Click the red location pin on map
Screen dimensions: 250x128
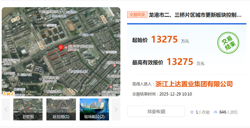pyautogui.click(x=61, y=48)
